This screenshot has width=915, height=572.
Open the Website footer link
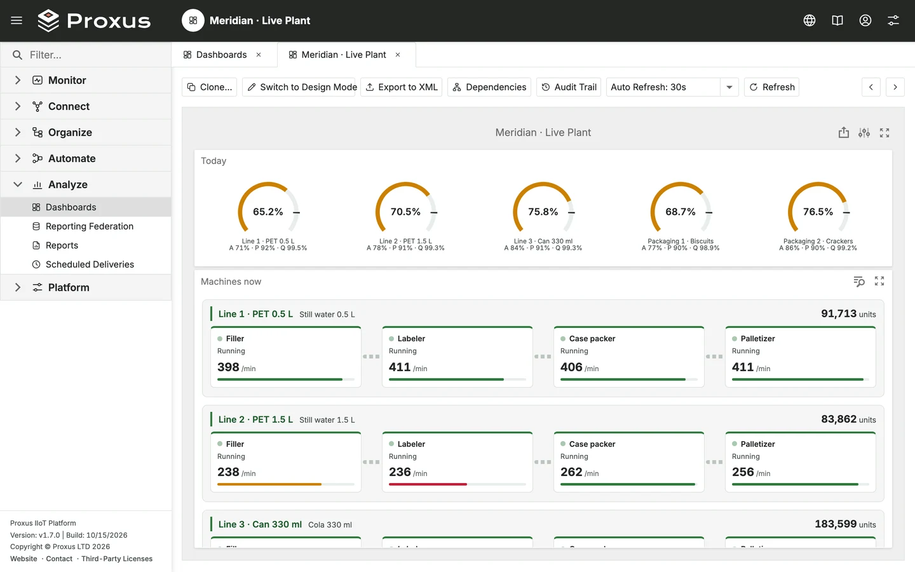[24, 559]
